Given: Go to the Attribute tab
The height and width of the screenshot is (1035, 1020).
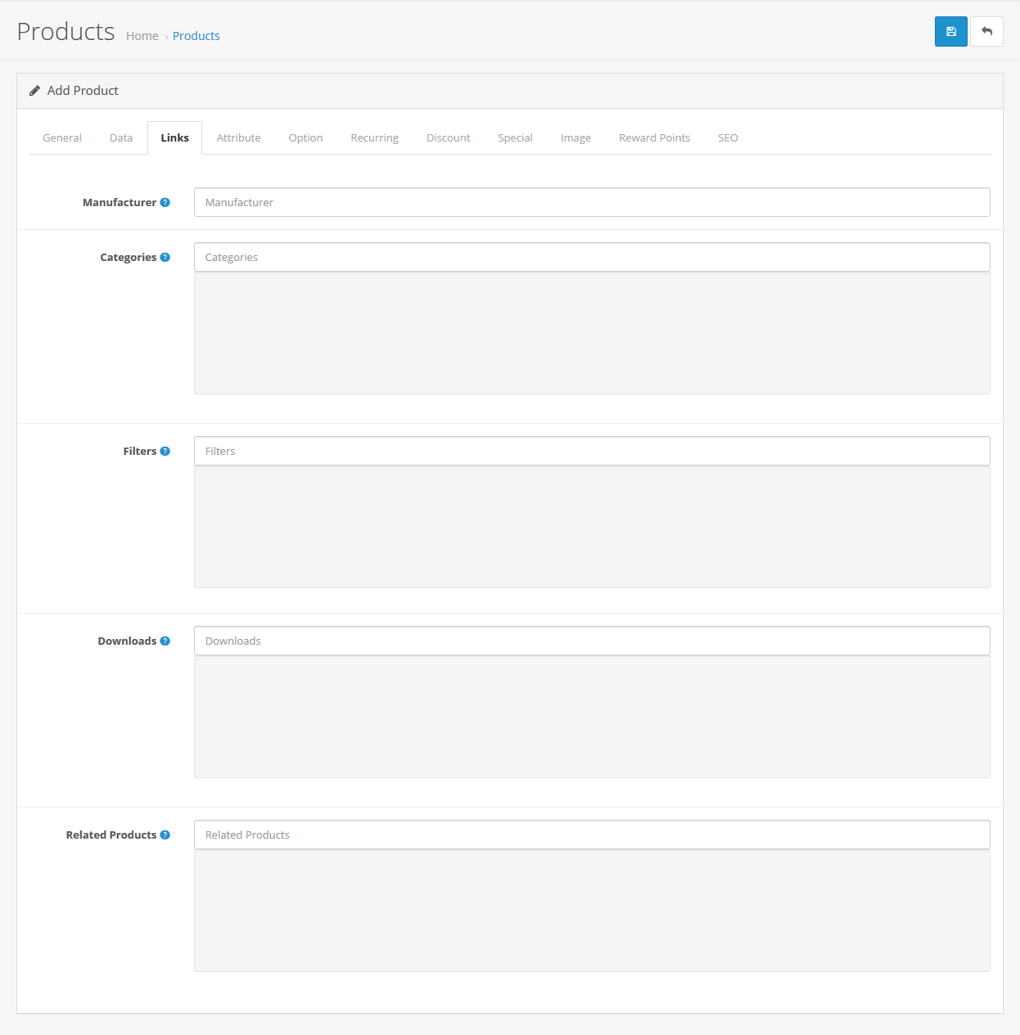Looking at the screenshot, I should point(238,138).
